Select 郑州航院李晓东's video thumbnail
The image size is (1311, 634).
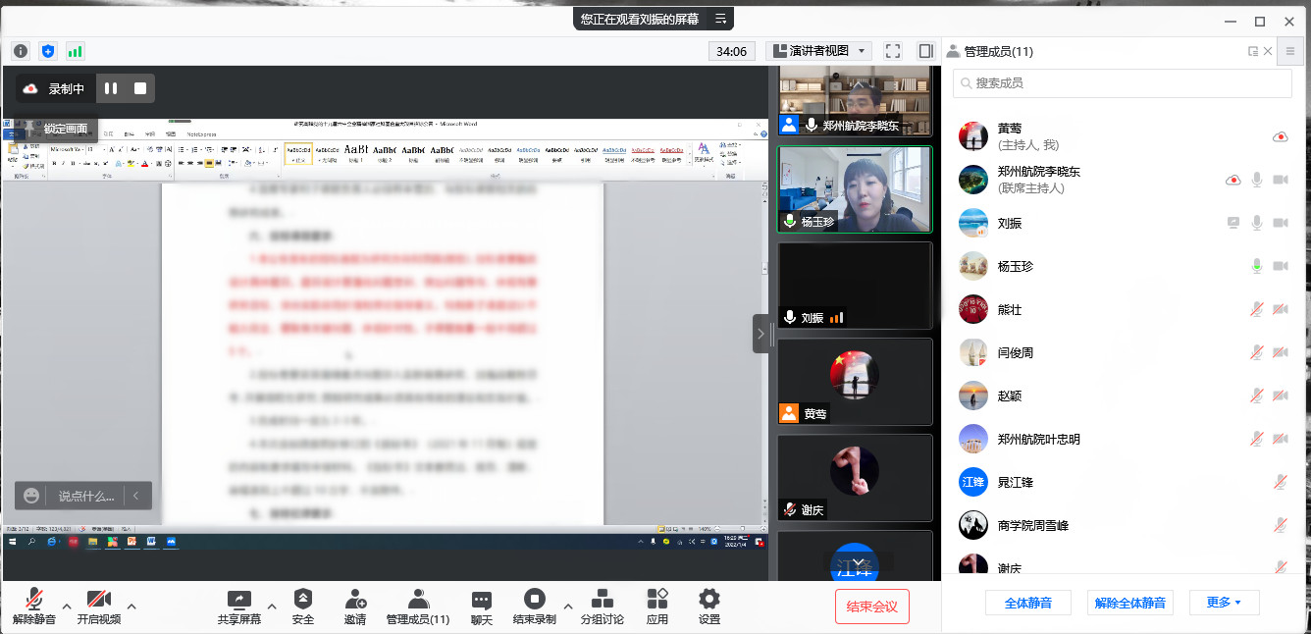tap(855, 102)
